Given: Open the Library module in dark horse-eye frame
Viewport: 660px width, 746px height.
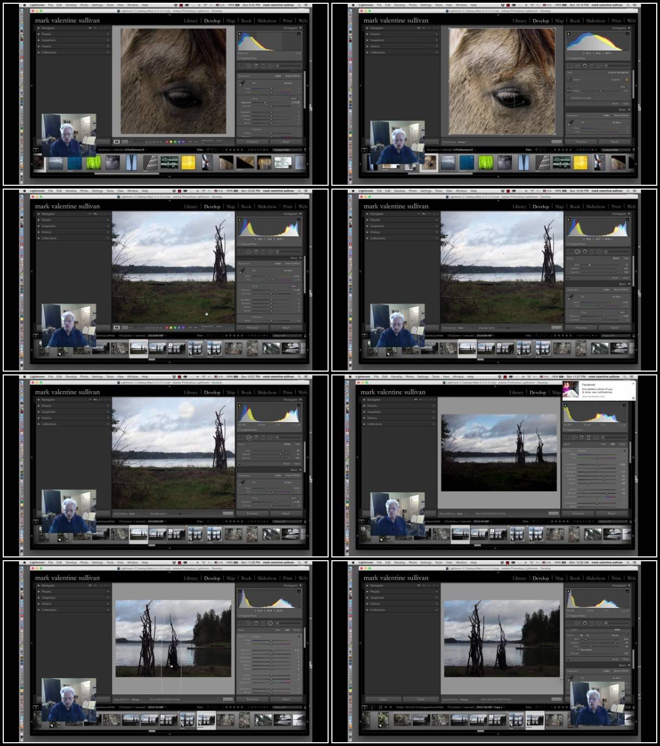Looking at the screenshot, I should (x=191, y=21).
